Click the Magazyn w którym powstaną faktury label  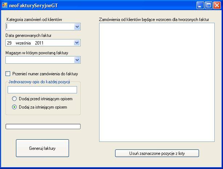point(37,53)
